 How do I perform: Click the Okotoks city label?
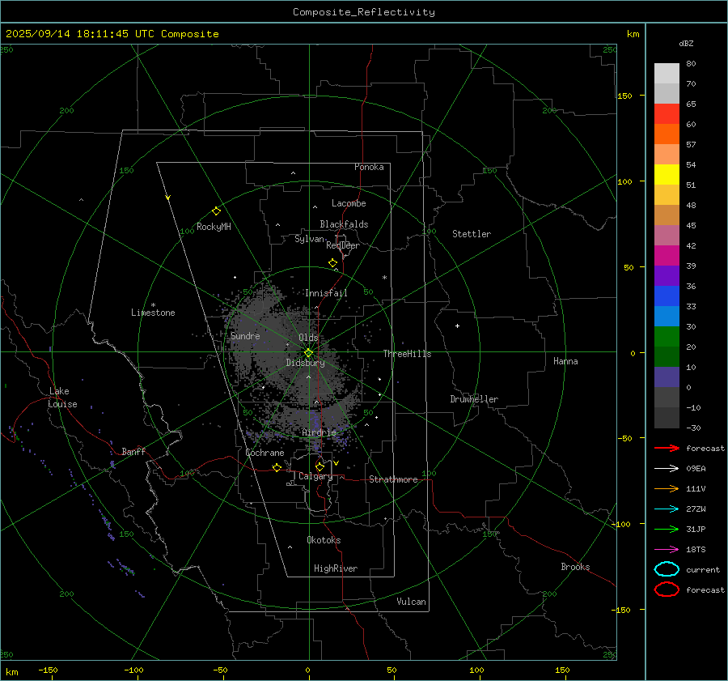pyautogui.click(x=324, y=540)
